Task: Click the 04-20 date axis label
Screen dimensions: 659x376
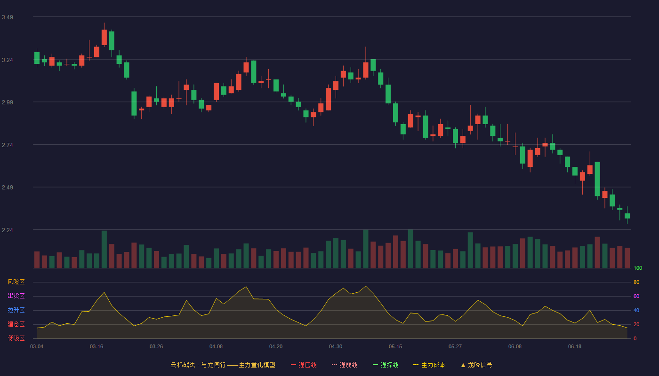Action: point(276,346)
